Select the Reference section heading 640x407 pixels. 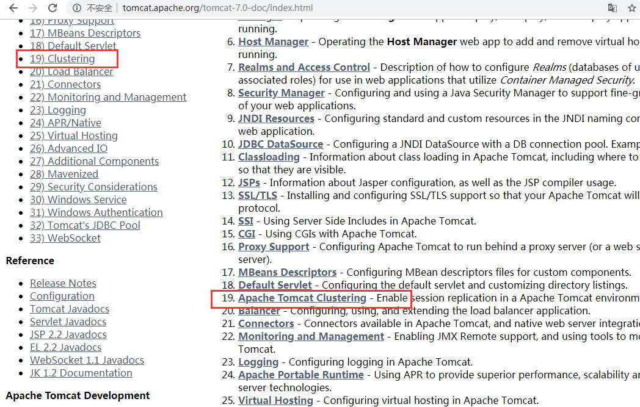(x=30, y=261)
